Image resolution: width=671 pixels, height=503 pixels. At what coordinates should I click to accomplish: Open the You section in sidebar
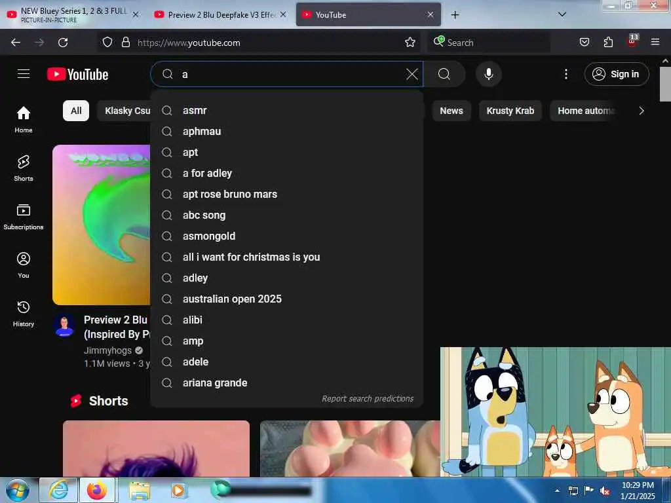(x=24, y=265)
